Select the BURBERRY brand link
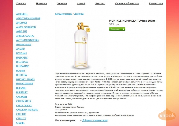 (22, 92)
